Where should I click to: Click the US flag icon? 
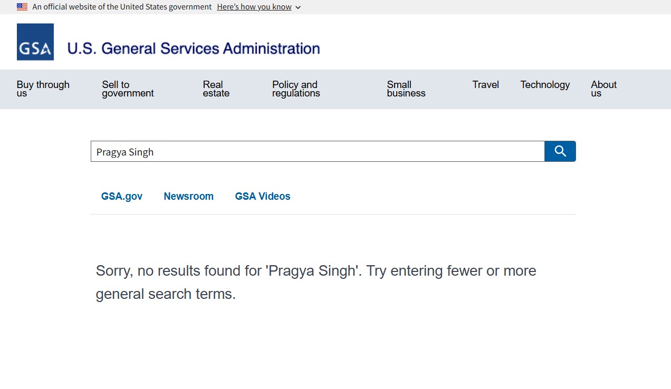[22, 7]
